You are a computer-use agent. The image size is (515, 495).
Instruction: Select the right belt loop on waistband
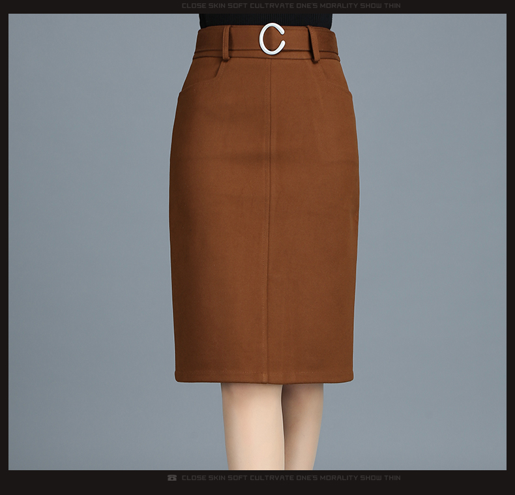tap(314, 44)
